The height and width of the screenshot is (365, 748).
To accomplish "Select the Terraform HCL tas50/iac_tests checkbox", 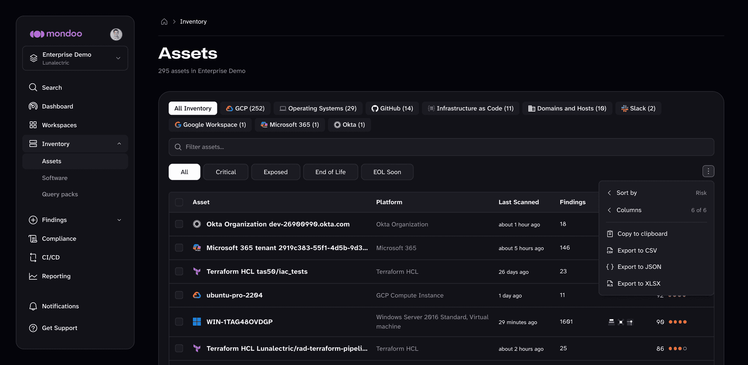I will click(179, 271).
